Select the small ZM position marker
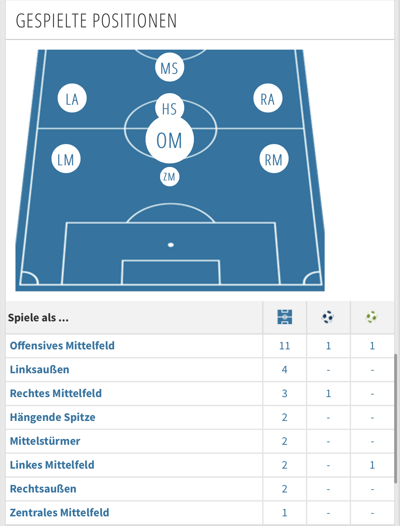This screenshot has height=526, width=400. point(169,177)
